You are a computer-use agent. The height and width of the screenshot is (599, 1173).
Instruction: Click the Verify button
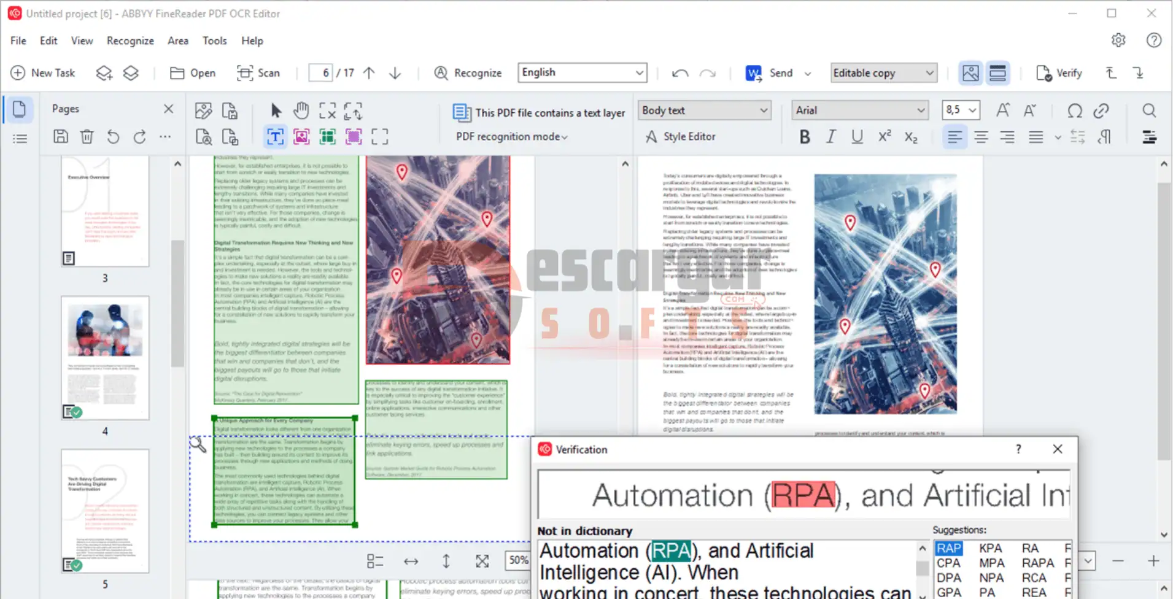coord(1059,73)
